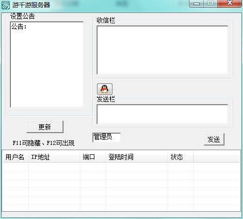
Task: Click the 游千游服务器 title bar text
Action: tap(31, 5)
